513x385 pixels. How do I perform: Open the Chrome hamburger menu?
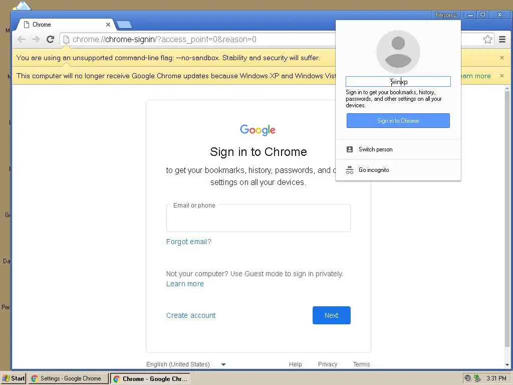502,39
